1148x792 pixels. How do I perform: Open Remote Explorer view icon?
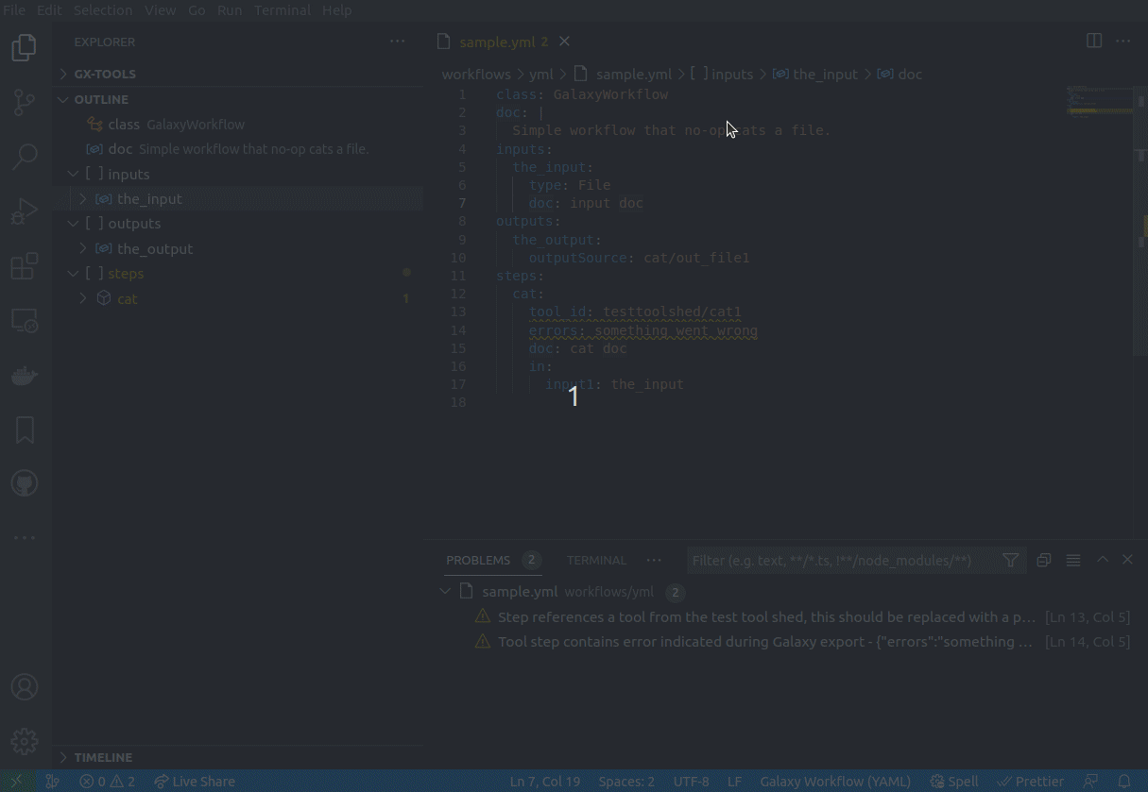25,321
